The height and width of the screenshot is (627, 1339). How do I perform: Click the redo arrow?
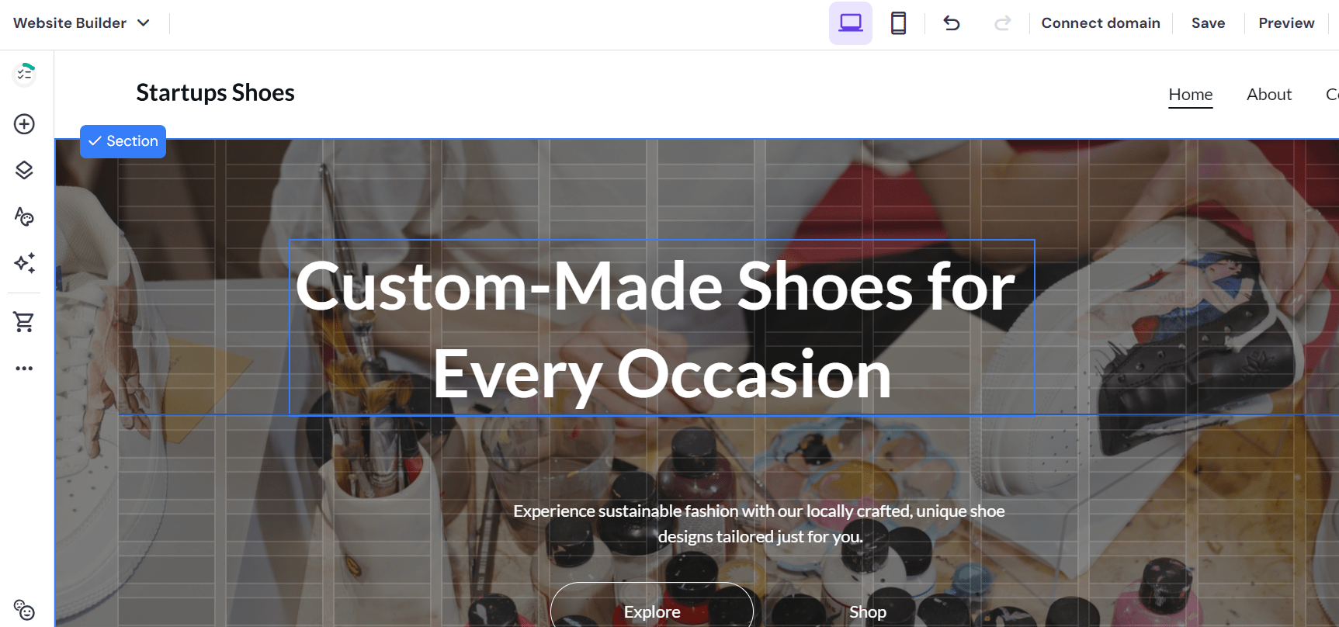(x=1002, y=23)
